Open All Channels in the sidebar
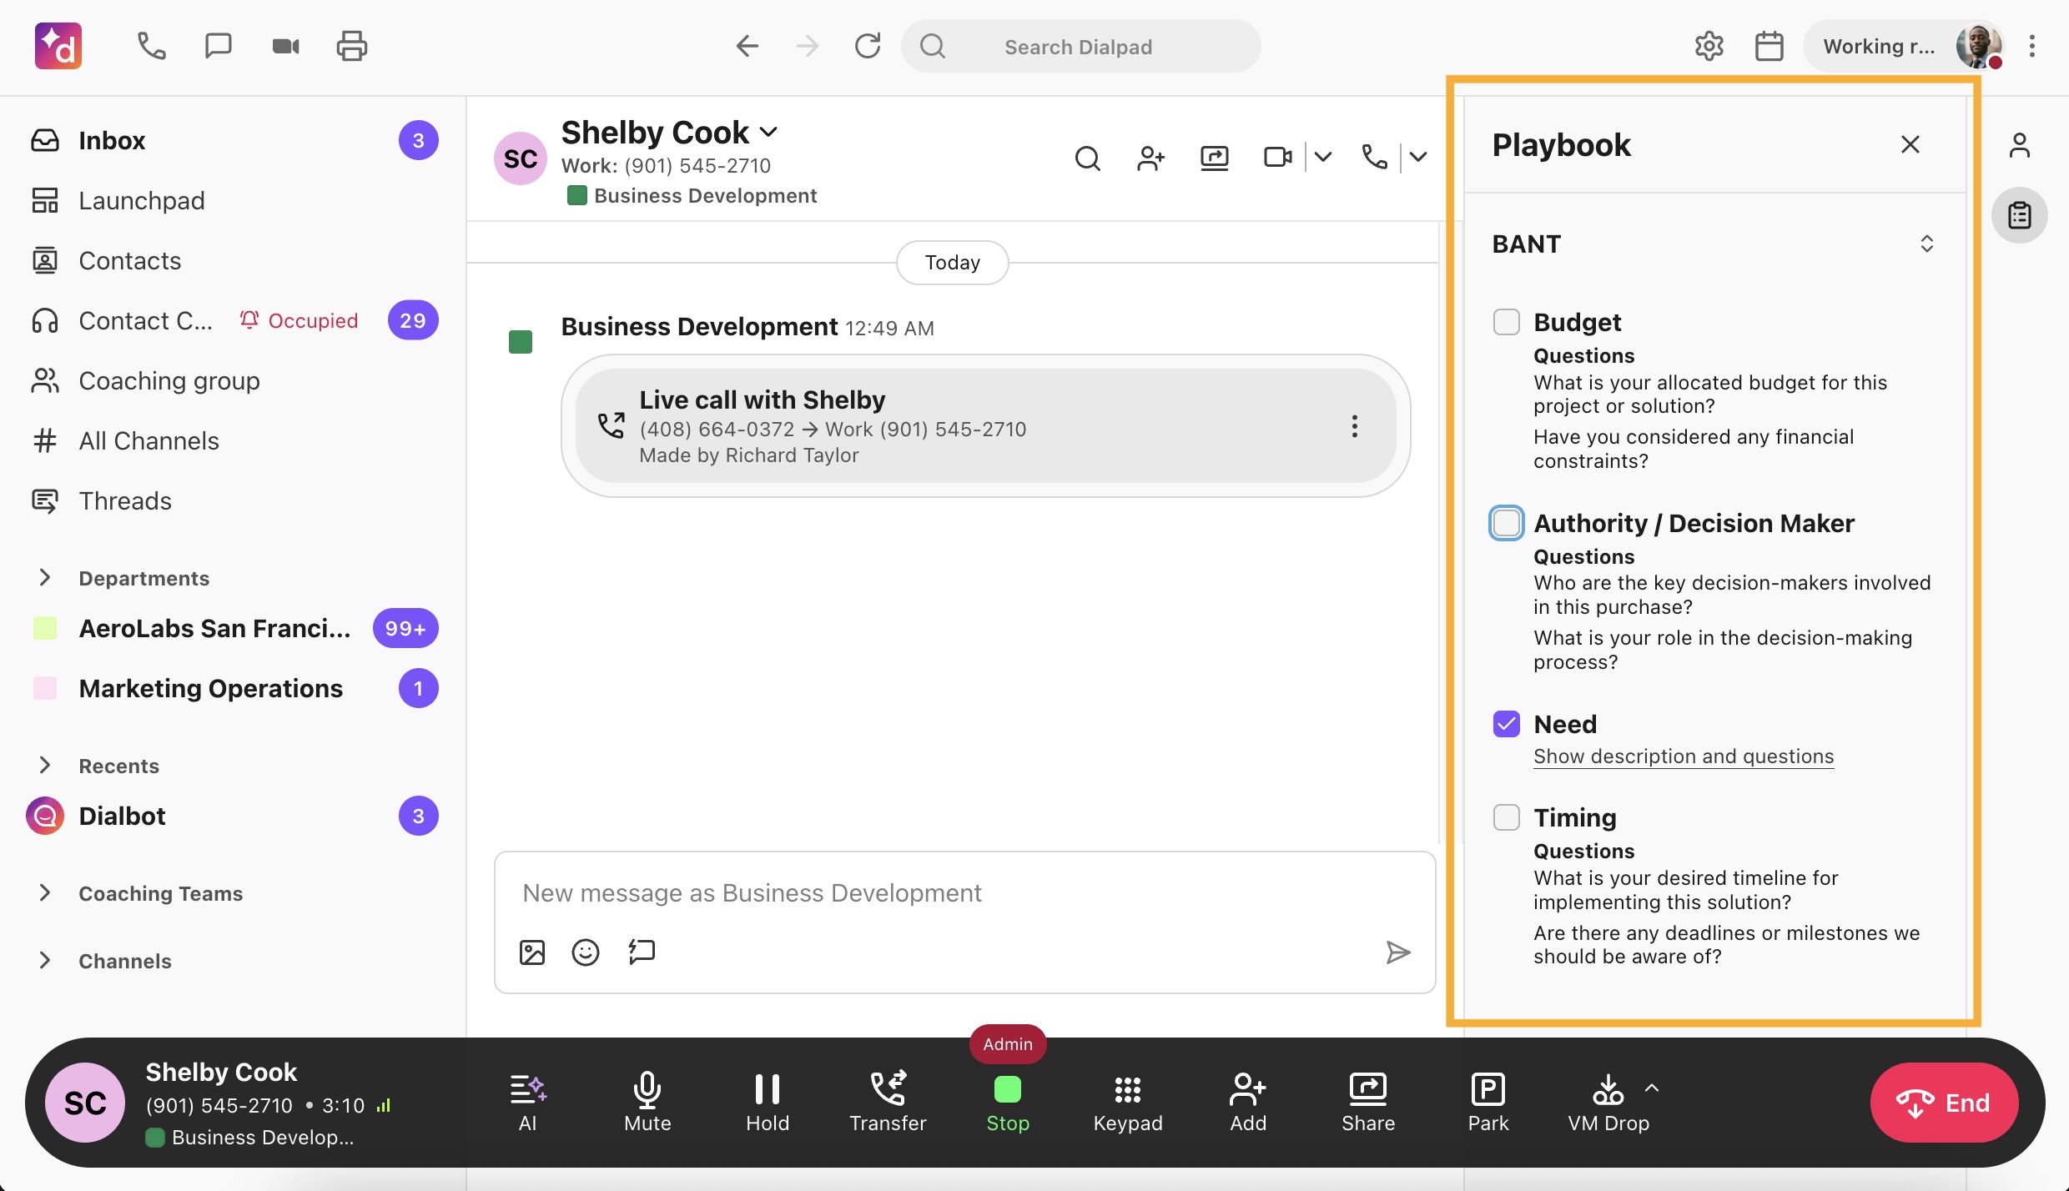This screenshot has height=1191, width=2069. coord(234,440)
